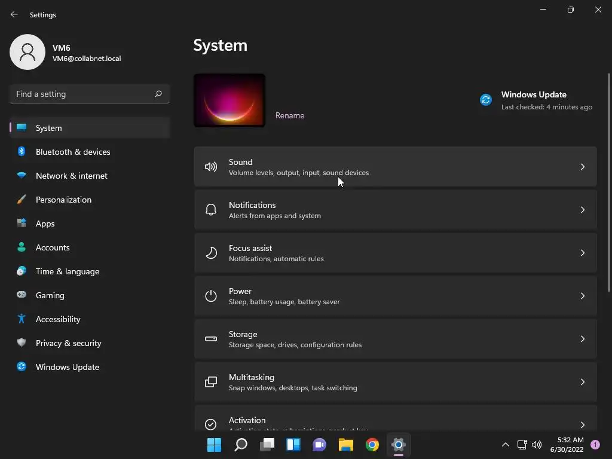This screenshot has height=459, width=612.
Task: Open the Gaming category
Action: (x=90, y=295)
